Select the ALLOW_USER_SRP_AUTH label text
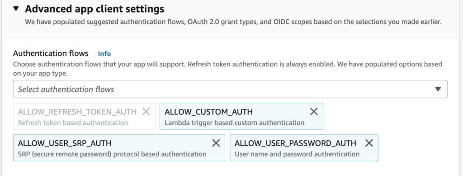463x176 pixels. [65, 143]
